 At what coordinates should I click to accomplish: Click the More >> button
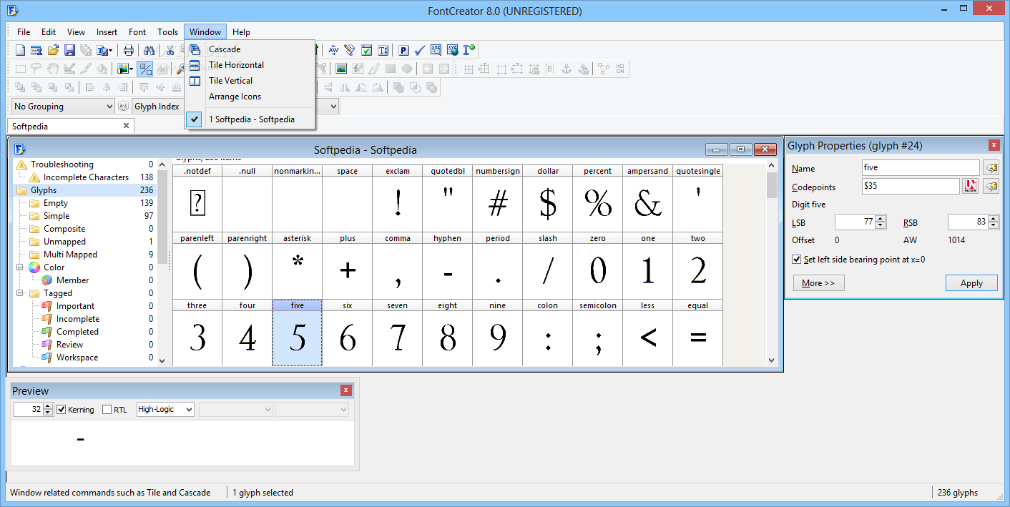click(818, 283)
